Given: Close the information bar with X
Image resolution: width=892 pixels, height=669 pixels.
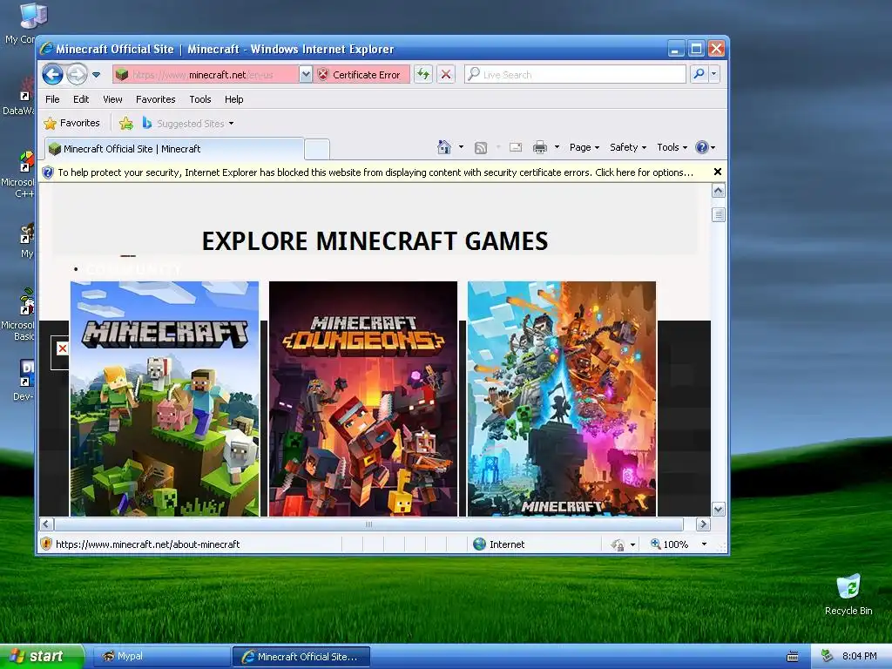Looking at the screenshot, I should tap(718, 172).
